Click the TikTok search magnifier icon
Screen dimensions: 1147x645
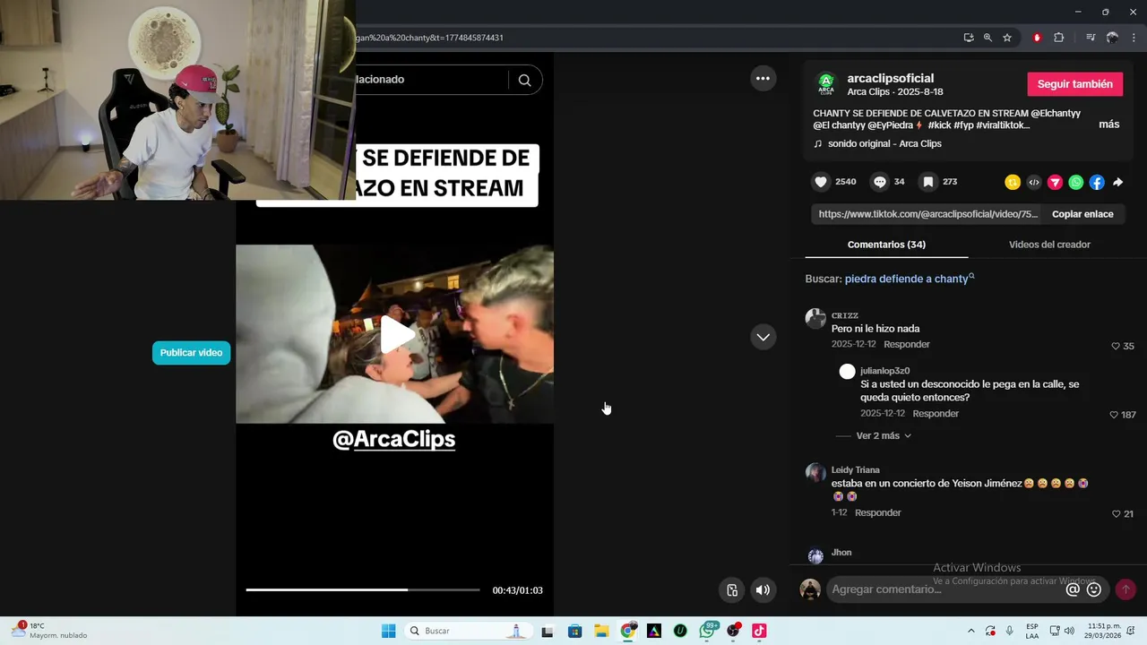coord(525,80)
